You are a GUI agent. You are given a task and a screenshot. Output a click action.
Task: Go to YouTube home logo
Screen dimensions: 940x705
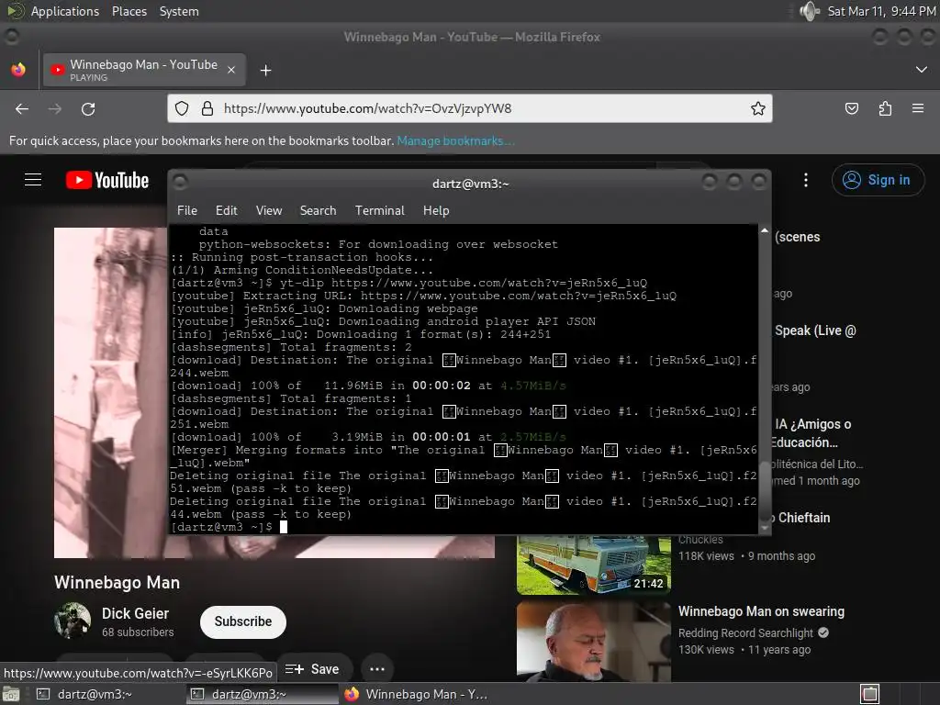[x=107, y=180]
